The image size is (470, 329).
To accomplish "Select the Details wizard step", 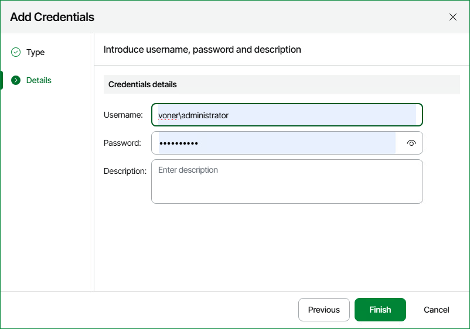I will coord(39,80).
